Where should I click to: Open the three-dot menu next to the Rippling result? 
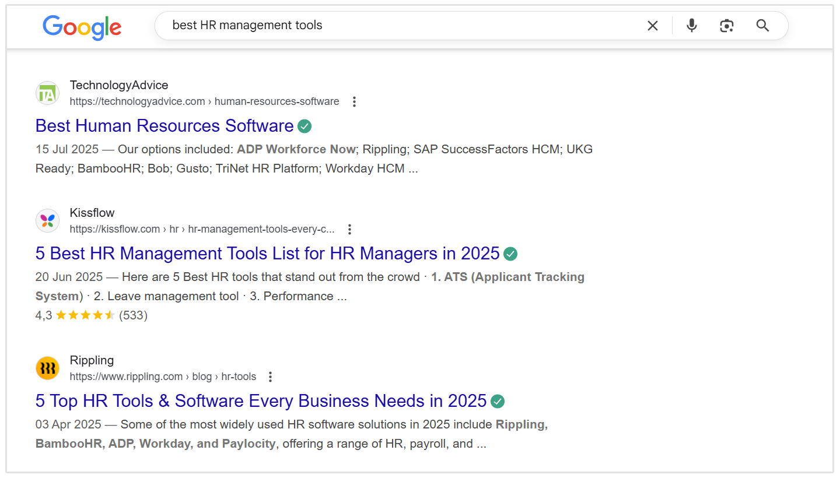click(270, 377)
